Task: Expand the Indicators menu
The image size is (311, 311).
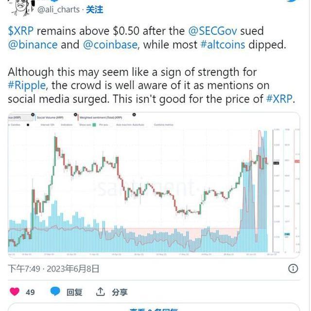Action: (x=67, y=124)
